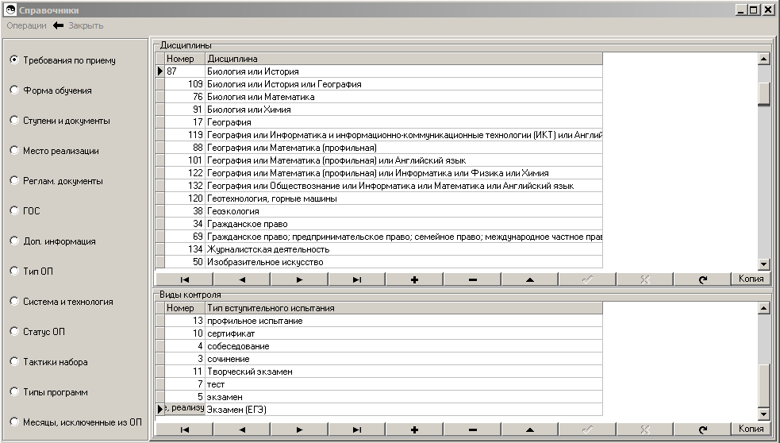Refresh data in Дисциплины navigator
The height and width of the screenshot is (443, 780).
pos(701,279)
